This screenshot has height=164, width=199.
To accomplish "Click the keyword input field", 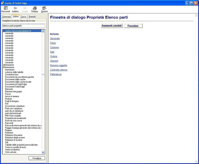I will click(24, 26).
